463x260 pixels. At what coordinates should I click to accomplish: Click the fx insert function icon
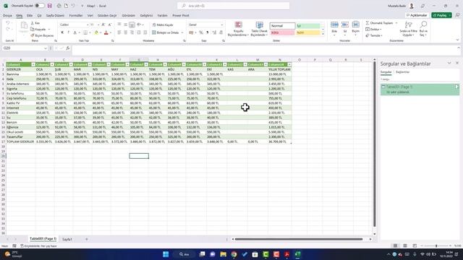[x=68, y=48]
